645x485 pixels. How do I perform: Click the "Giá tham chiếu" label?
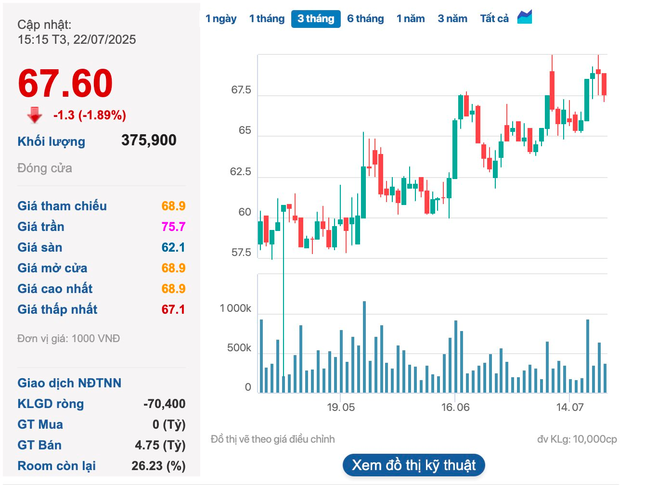(62, 206)
